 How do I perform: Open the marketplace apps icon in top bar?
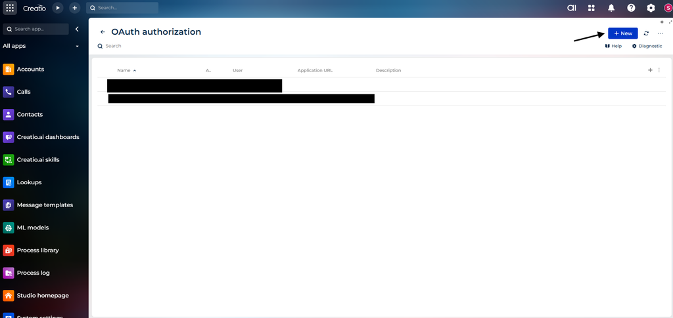[x=592, y=8]
